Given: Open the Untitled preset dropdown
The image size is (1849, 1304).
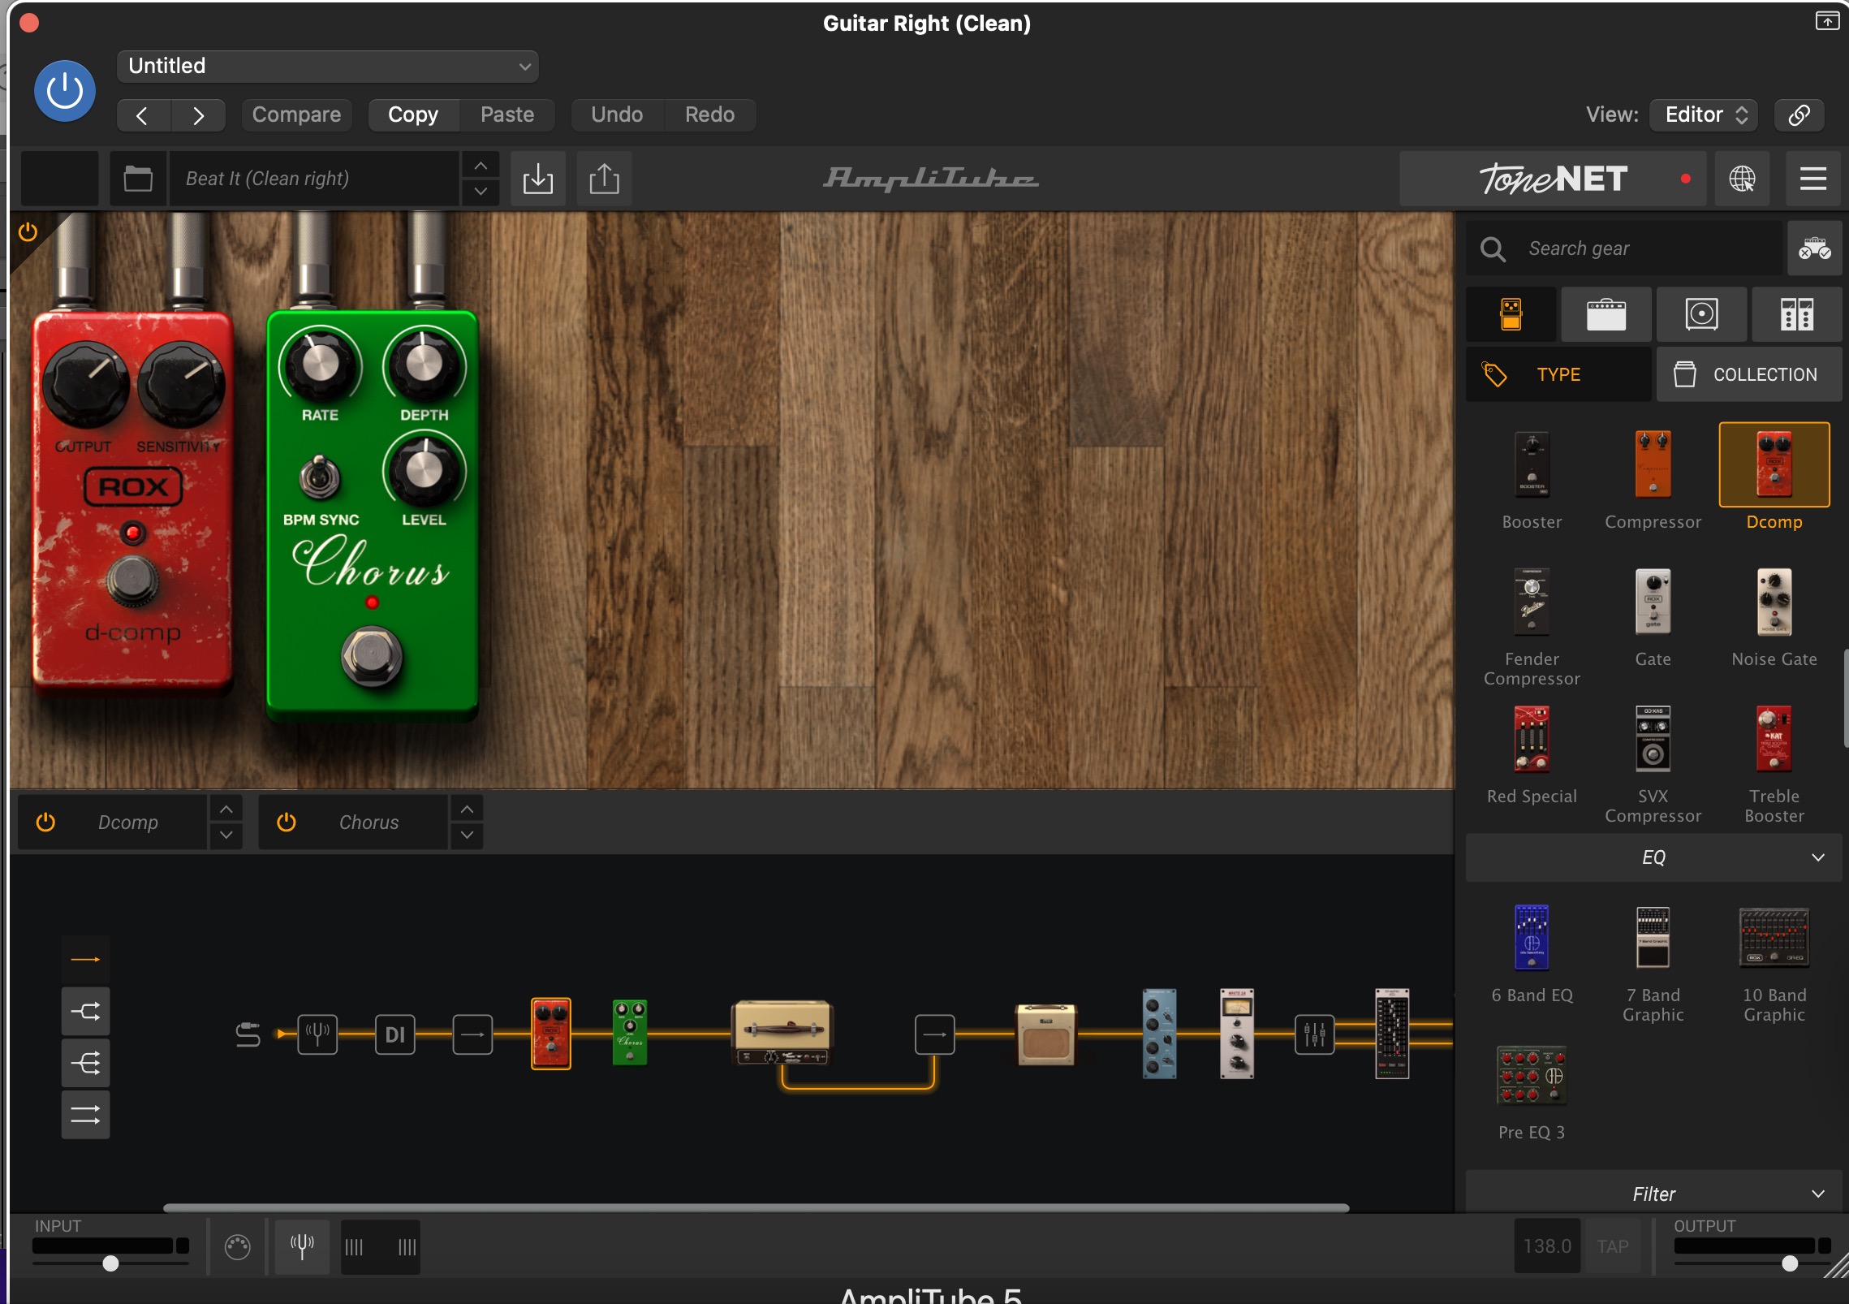Looking at the screenshot, I should (328, 66).
